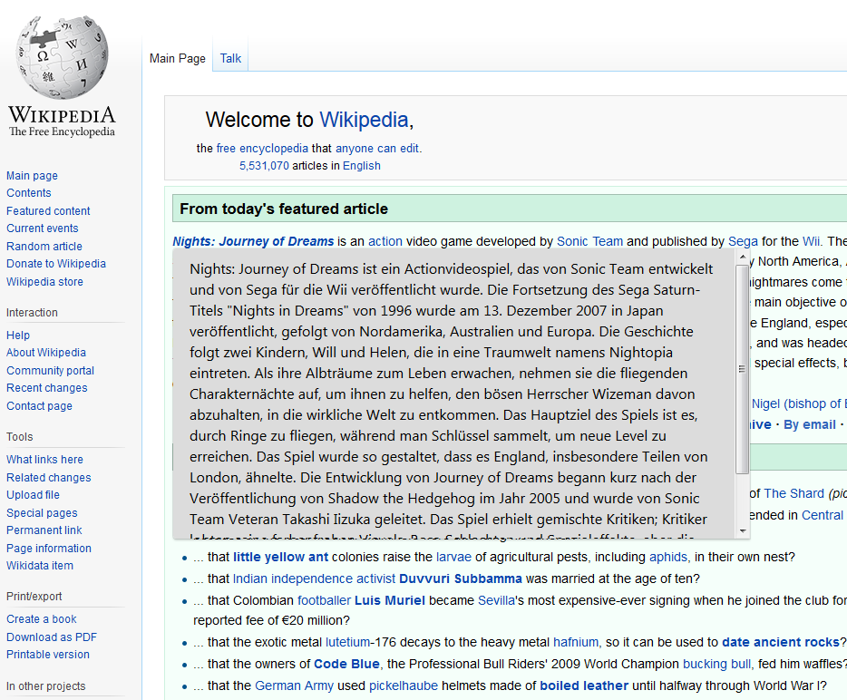Click the popup scrollbar up arrow

pos(743,258)
